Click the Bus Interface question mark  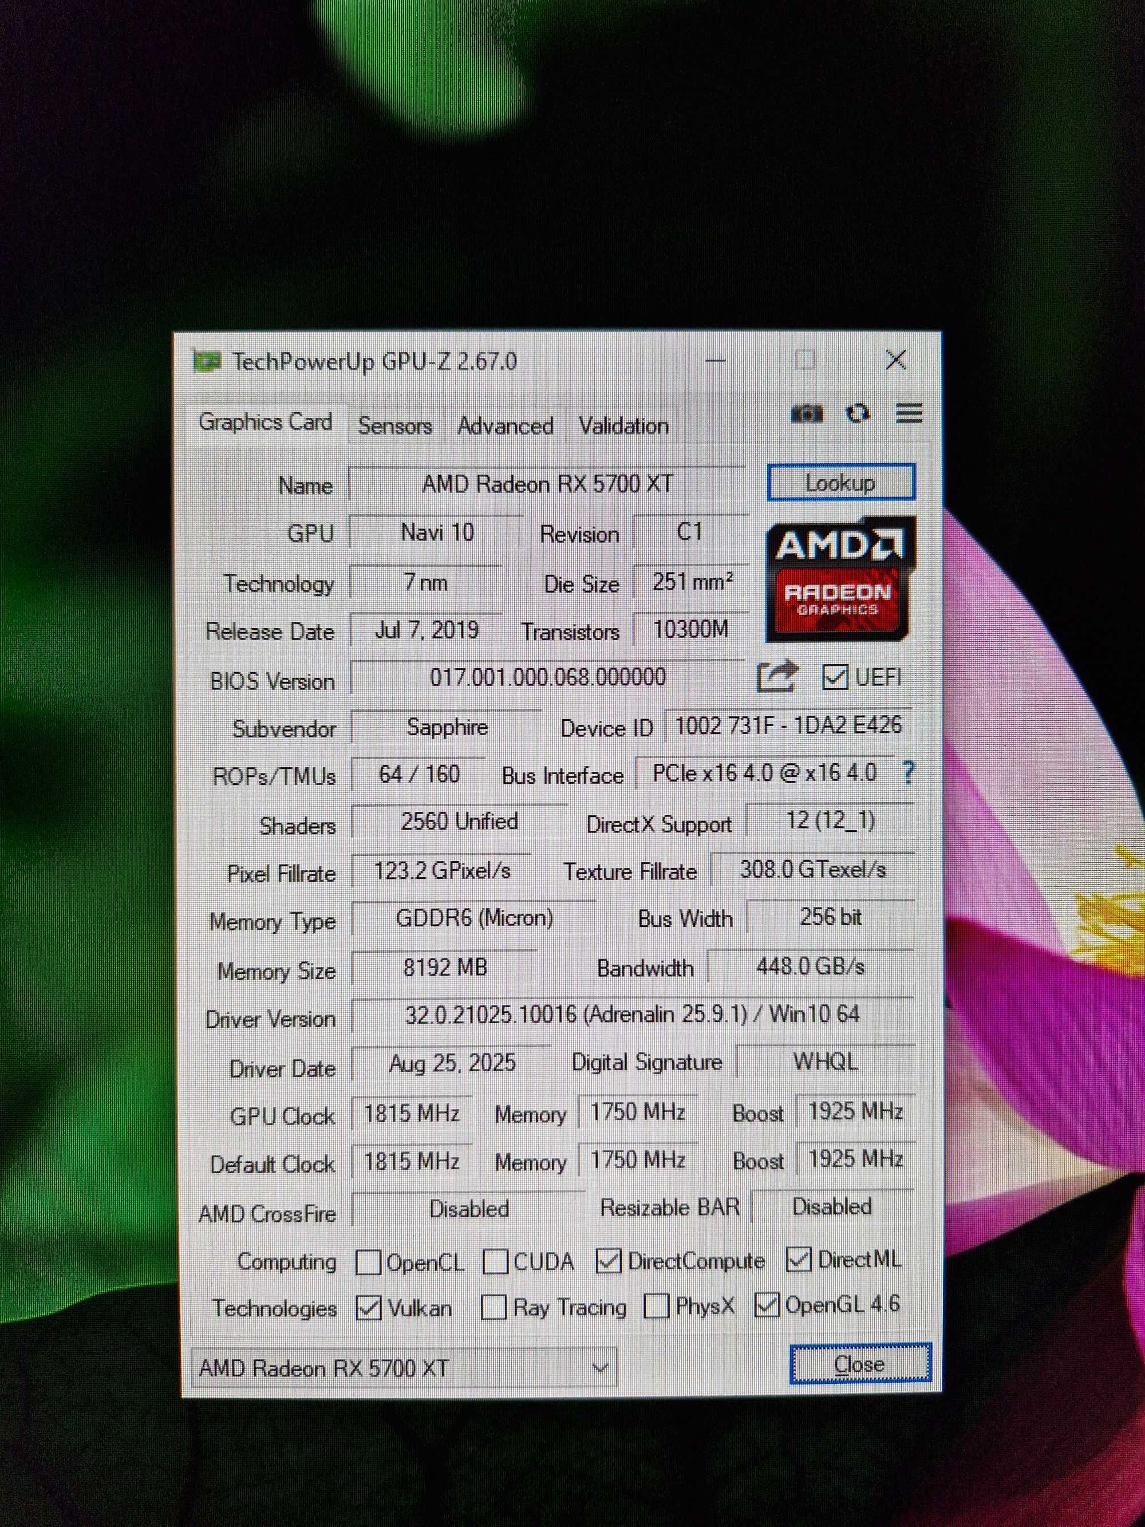coord(908,772)
